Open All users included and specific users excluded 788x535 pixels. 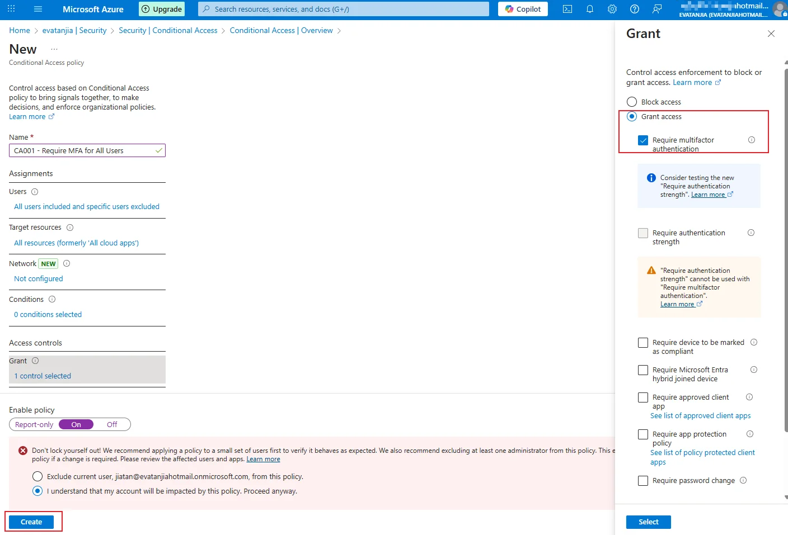pos(87,206)
